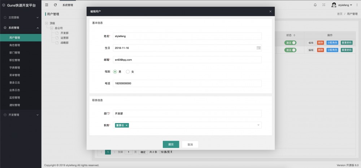Click the 系统管理 gear icon
This screenshot has width=361, height=168.
(5, 28)
